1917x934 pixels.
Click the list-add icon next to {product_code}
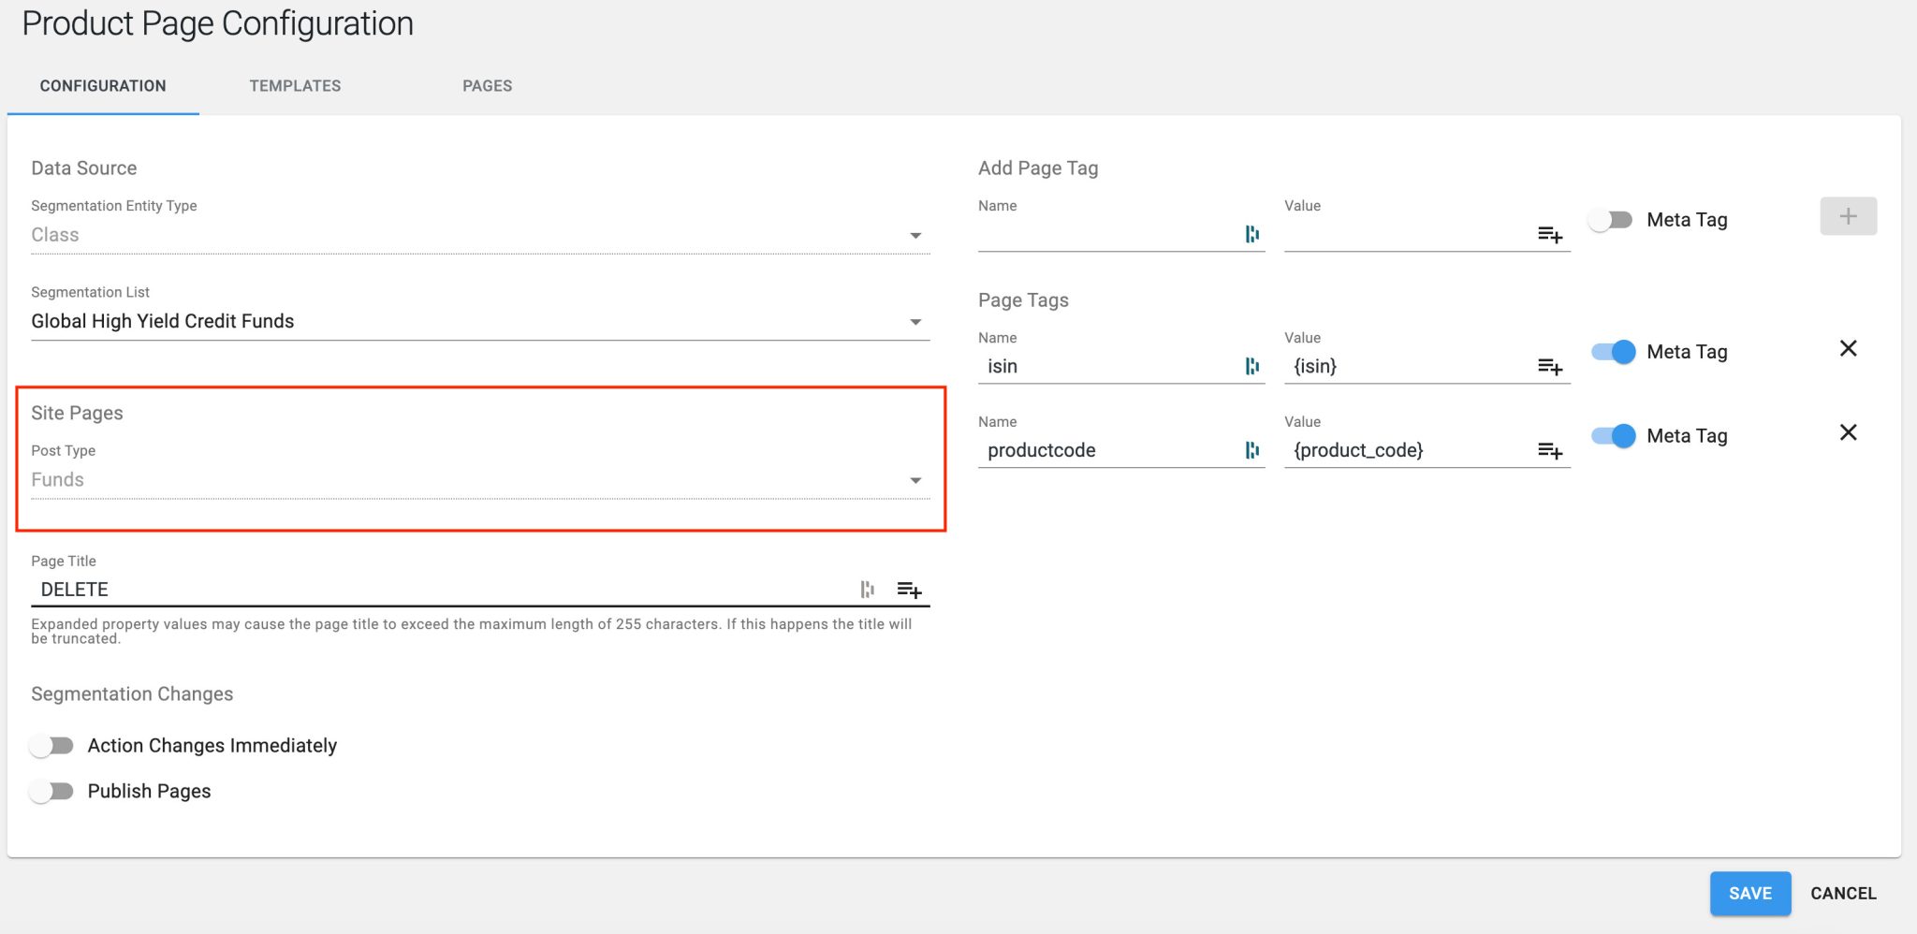(x=1552, y=451)
